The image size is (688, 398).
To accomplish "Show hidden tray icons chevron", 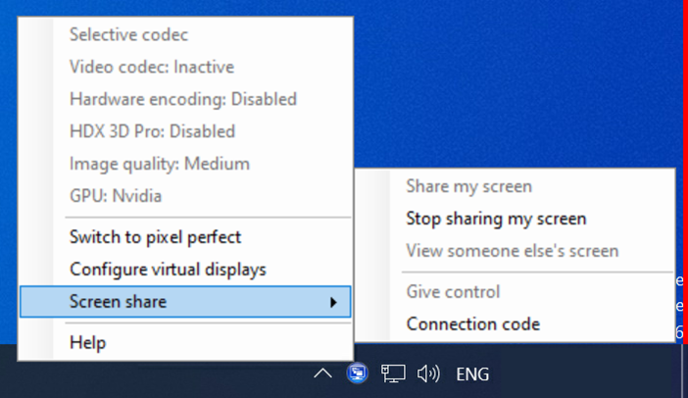I will pos(321,373).
